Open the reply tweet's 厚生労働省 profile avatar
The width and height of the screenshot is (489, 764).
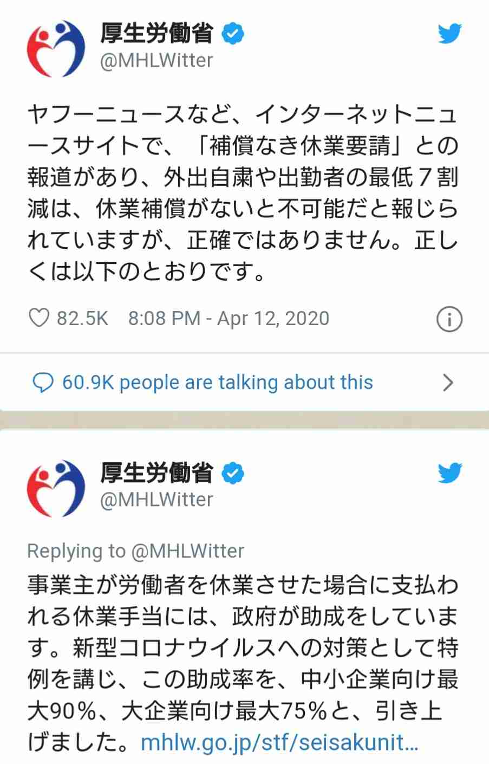(56, 488)
